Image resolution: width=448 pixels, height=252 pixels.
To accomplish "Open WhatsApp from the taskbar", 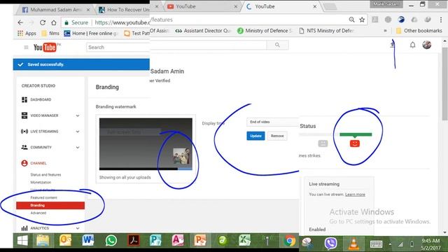I will click(x=111, y=241).
